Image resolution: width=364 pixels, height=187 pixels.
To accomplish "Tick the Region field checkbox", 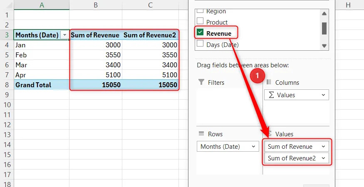I will tap(200, 11).
